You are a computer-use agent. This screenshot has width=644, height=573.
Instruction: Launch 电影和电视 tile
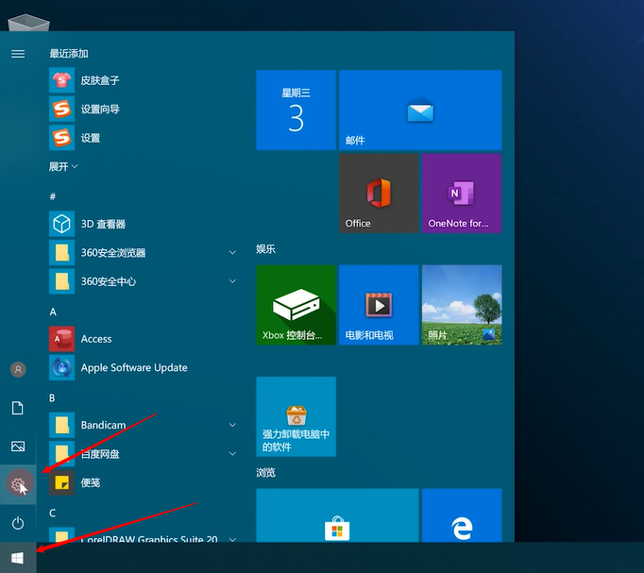point(379,305)
